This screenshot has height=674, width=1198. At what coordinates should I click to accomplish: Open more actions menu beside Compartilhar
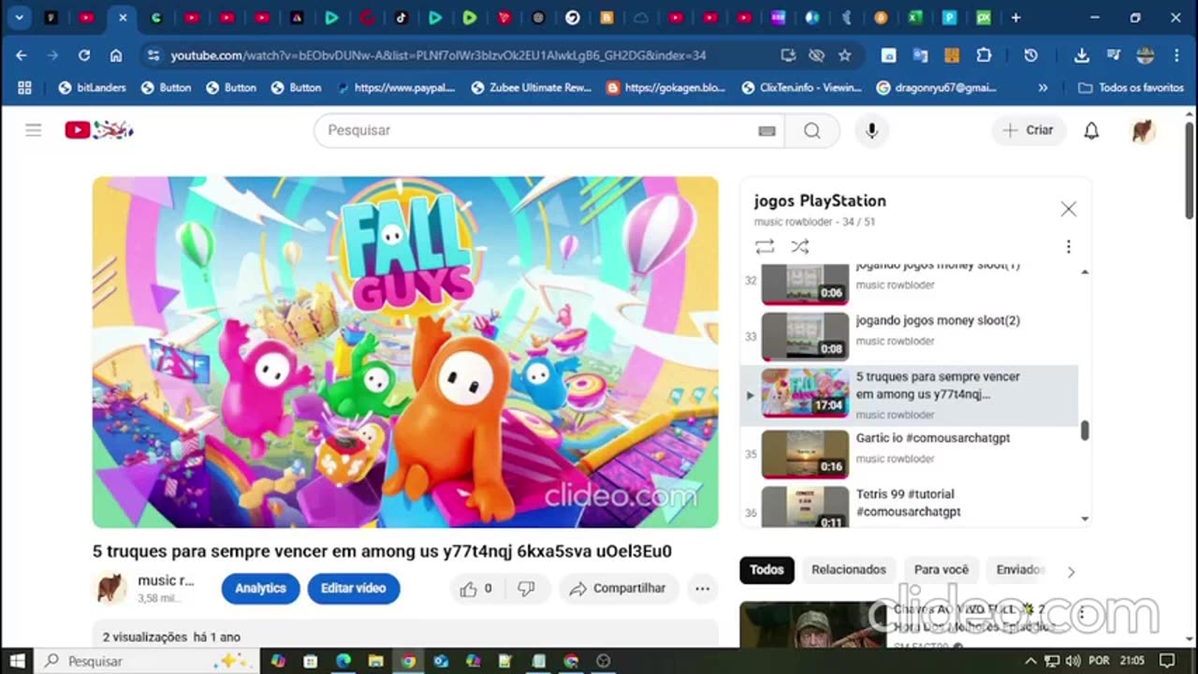pos(702,589)
